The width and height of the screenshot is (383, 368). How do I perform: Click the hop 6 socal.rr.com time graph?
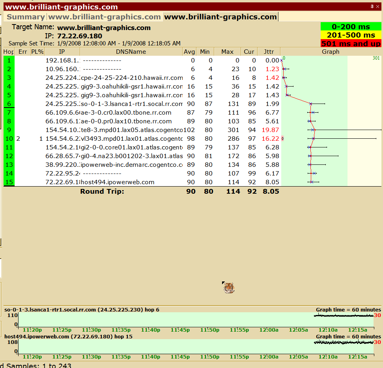[x=196, y=320]
